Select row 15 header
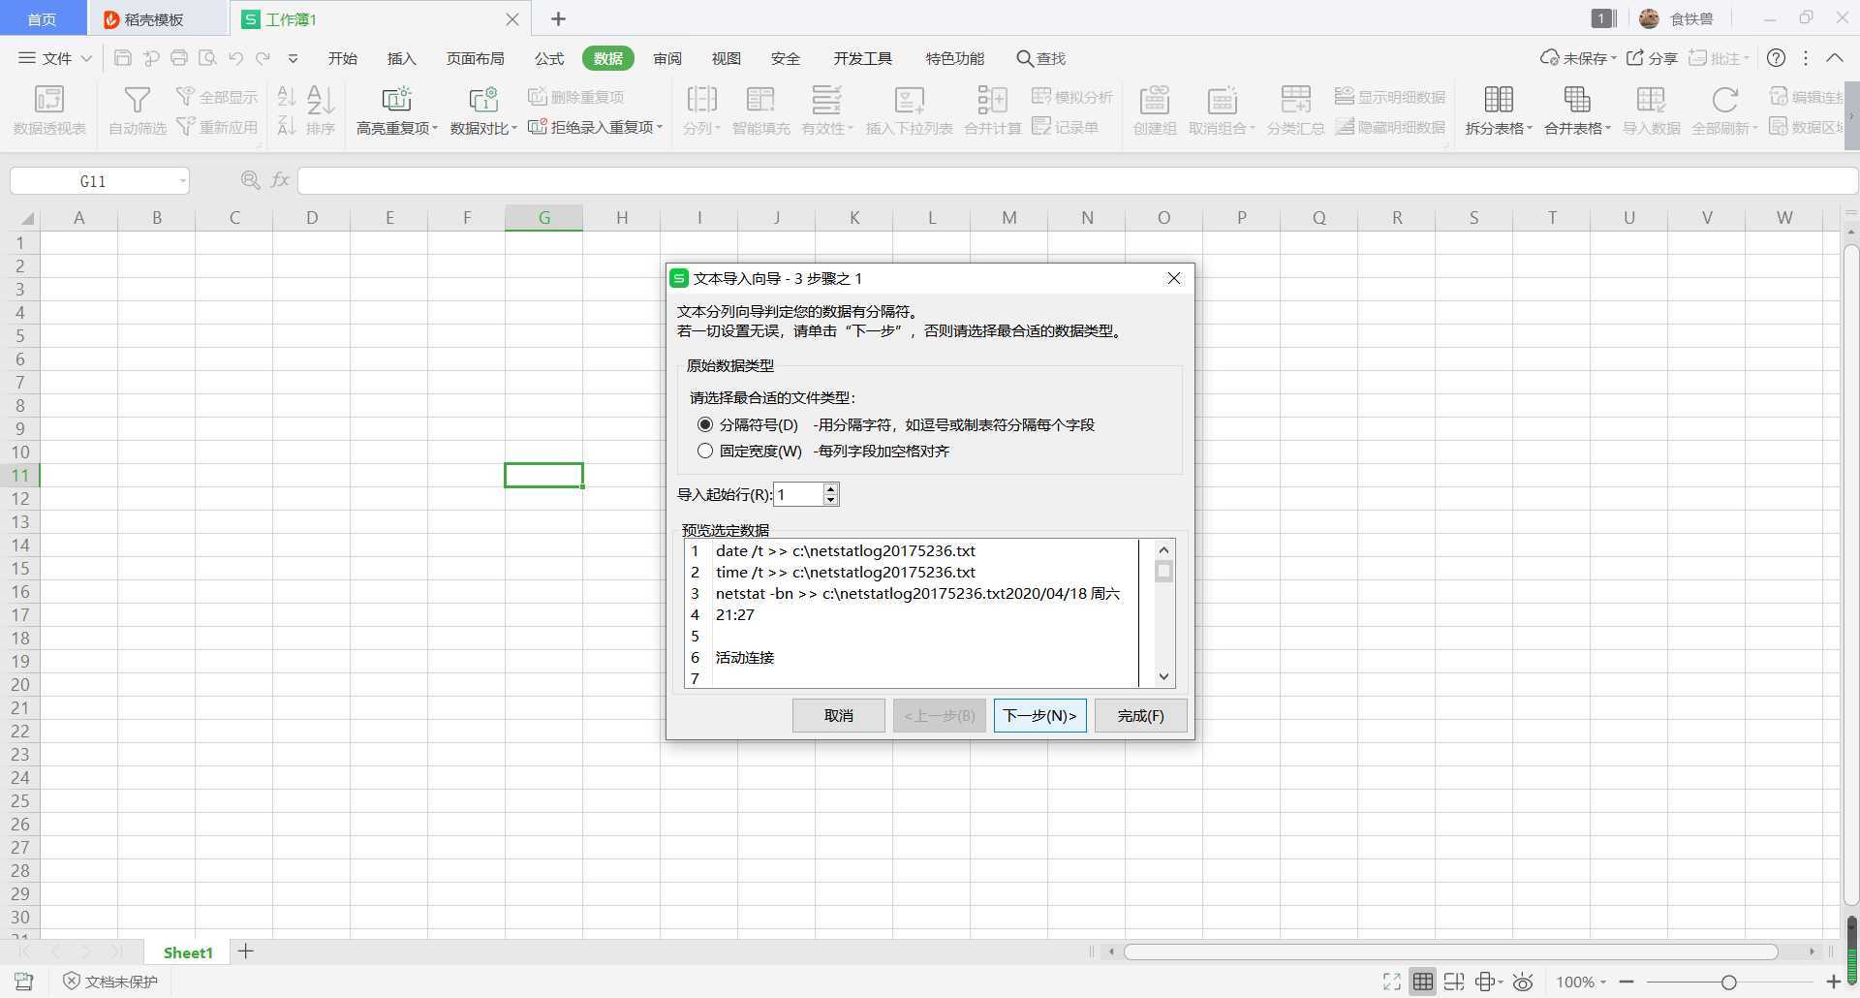The width and height of the screenshot is (1860, 998). pos(20,568)
